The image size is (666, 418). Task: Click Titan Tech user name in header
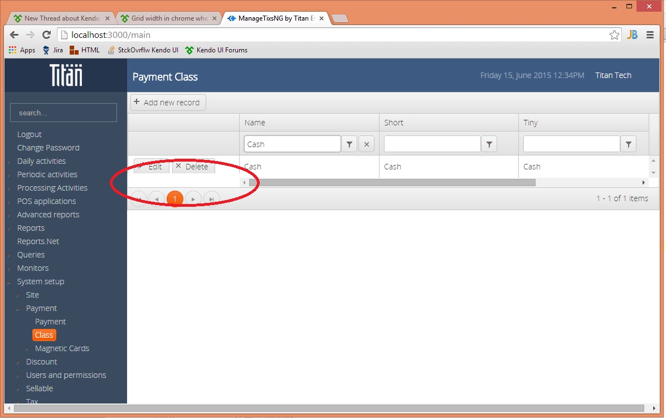(x=613, y=75)
